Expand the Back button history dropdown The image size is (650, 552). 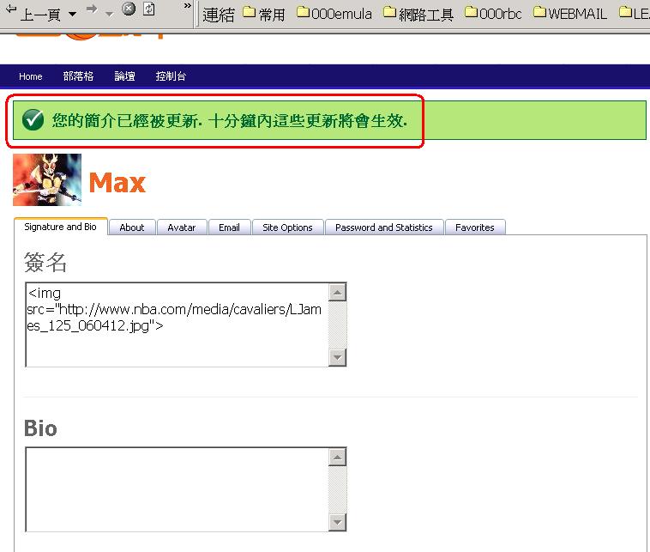(x=72, y=15)
